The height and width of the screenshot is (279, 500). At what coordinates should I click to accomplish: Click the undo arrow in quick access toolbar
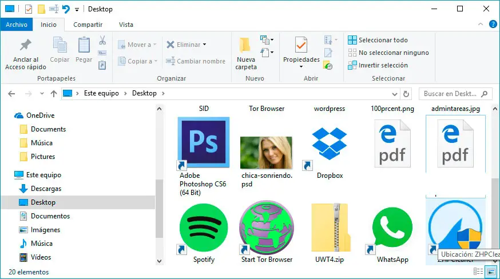pos(66,9)
